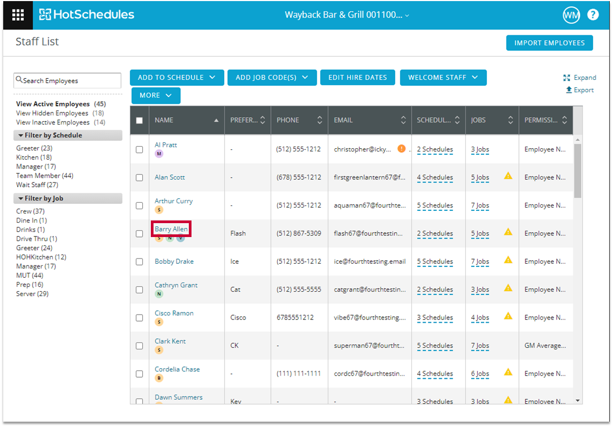Click the N badge under Cathryn Grant
Viewport: 613px width, 427px height.
pos(159,294)
